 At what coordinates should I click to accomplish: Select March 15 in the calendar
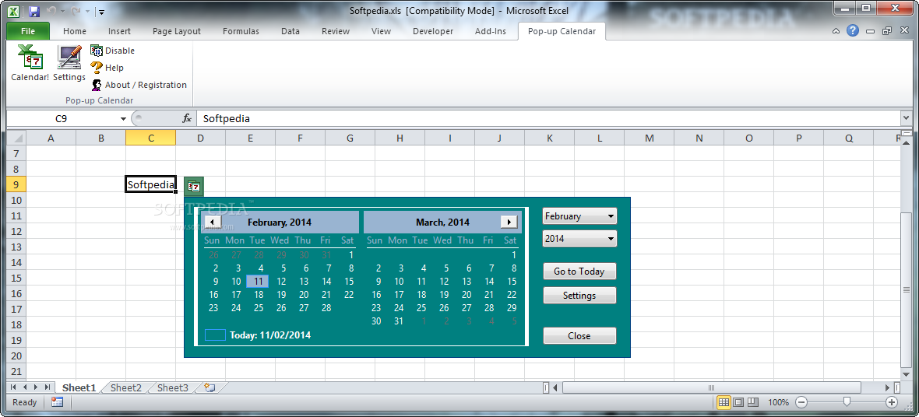pyautogui.click(x=512, y=281)
